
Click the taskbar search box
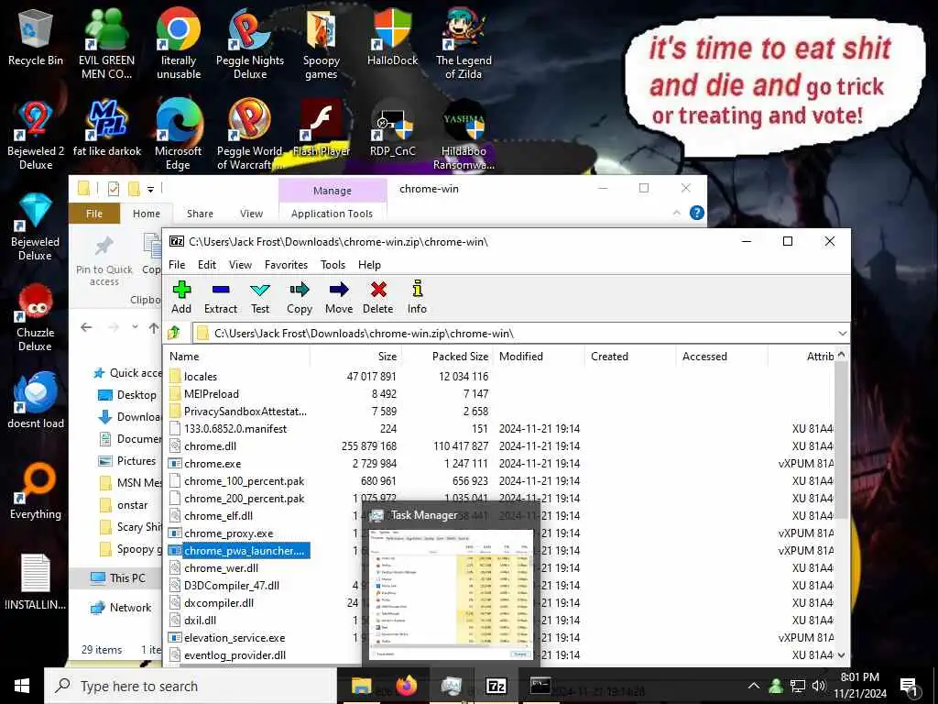pyautogui.click(x=191, y=686)
